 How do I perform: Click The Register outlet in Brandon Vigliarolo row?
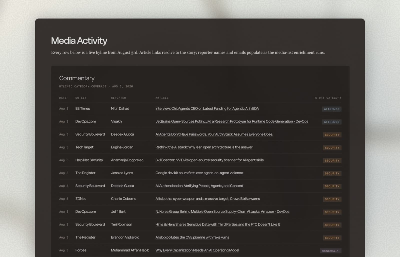click(x=85, y=238)
